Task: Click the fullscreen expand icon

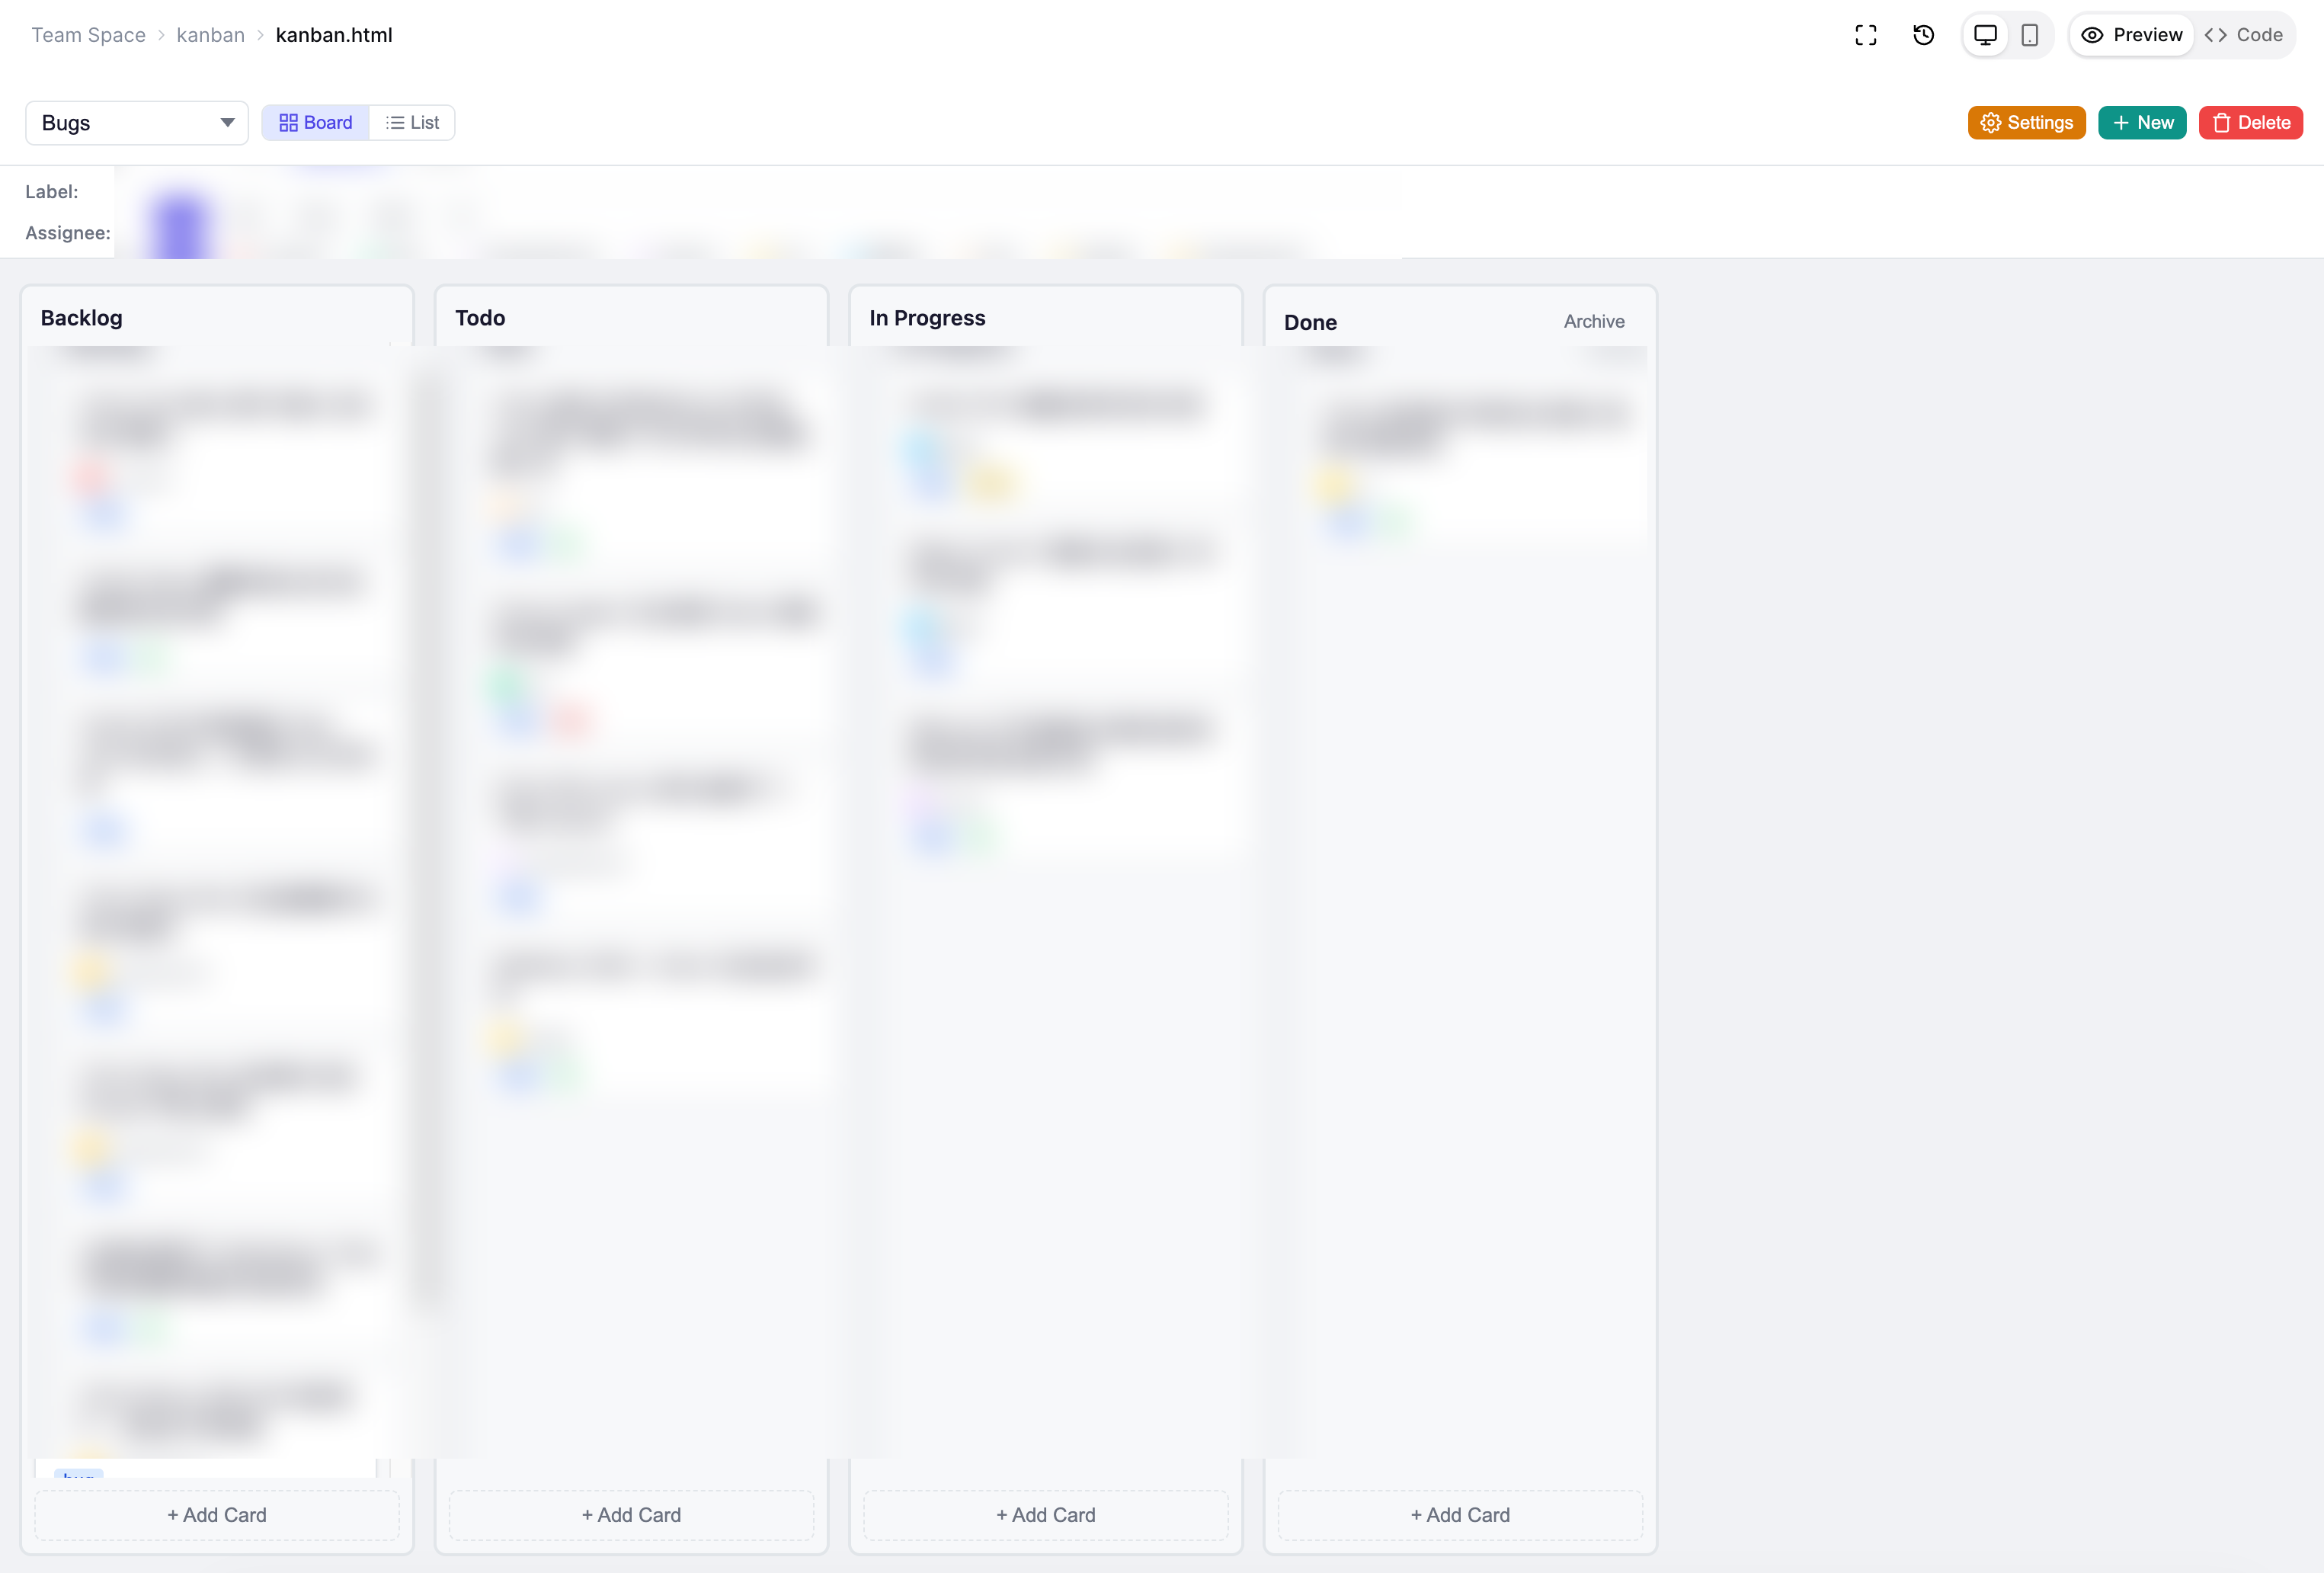Action: (1865, 35)
